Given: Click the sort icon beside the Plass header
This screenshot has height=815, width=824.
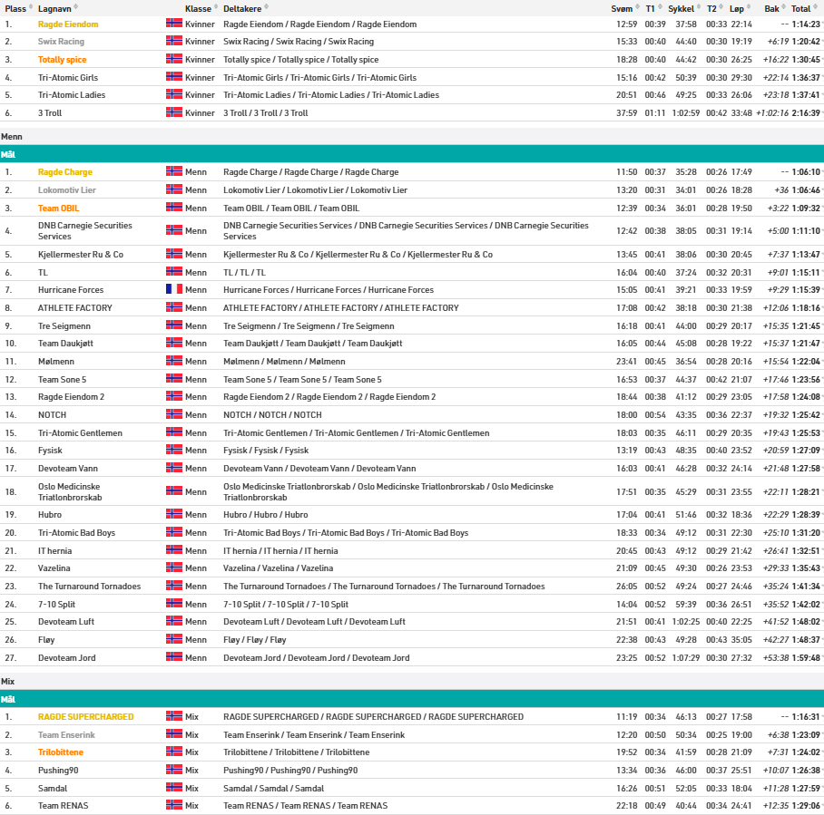Looking at the screenshot, I should pos(32,8).
